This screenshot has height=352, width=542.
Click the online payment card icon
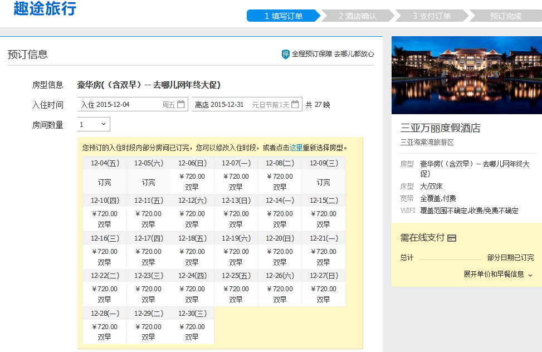(x=452, y=238)
